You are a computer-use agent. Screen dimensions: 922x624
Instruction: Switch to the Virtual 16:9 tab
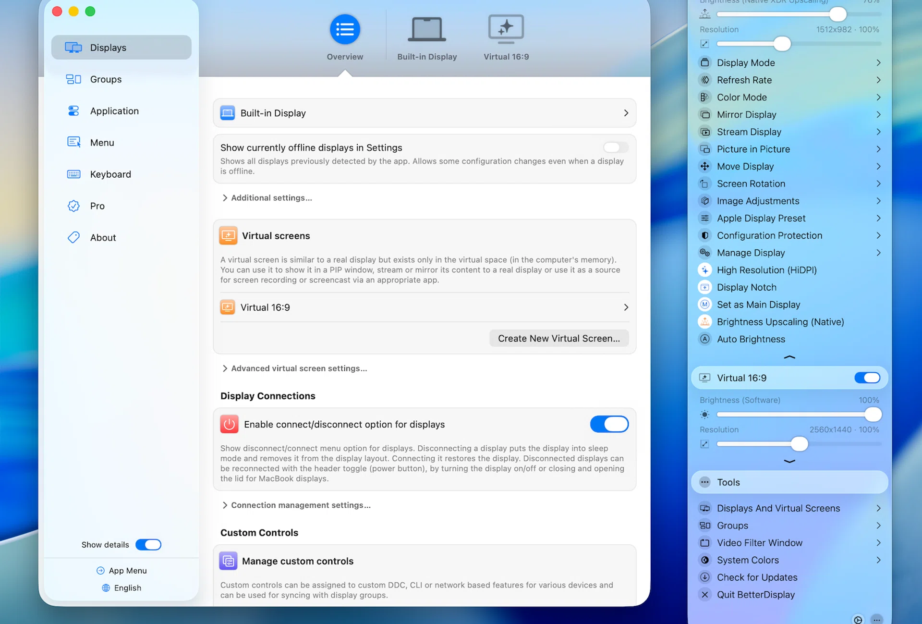pos(506,37)
